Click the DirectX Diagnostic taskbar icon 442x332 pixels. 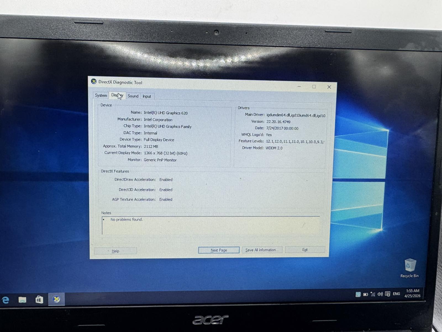click(56, 299)
